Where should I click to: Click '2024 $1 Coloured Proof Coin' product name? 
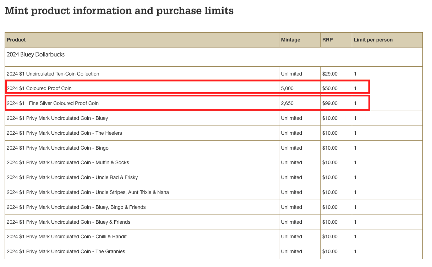coord(39,88)
